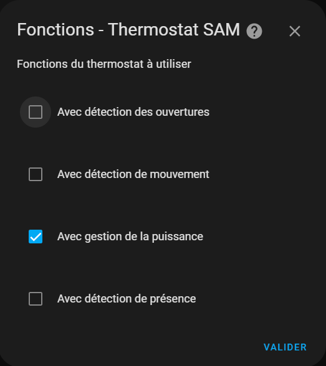This screenshot has width=326, height=366.
Task: Check the détection de présence checkbox
Action: 36,299
